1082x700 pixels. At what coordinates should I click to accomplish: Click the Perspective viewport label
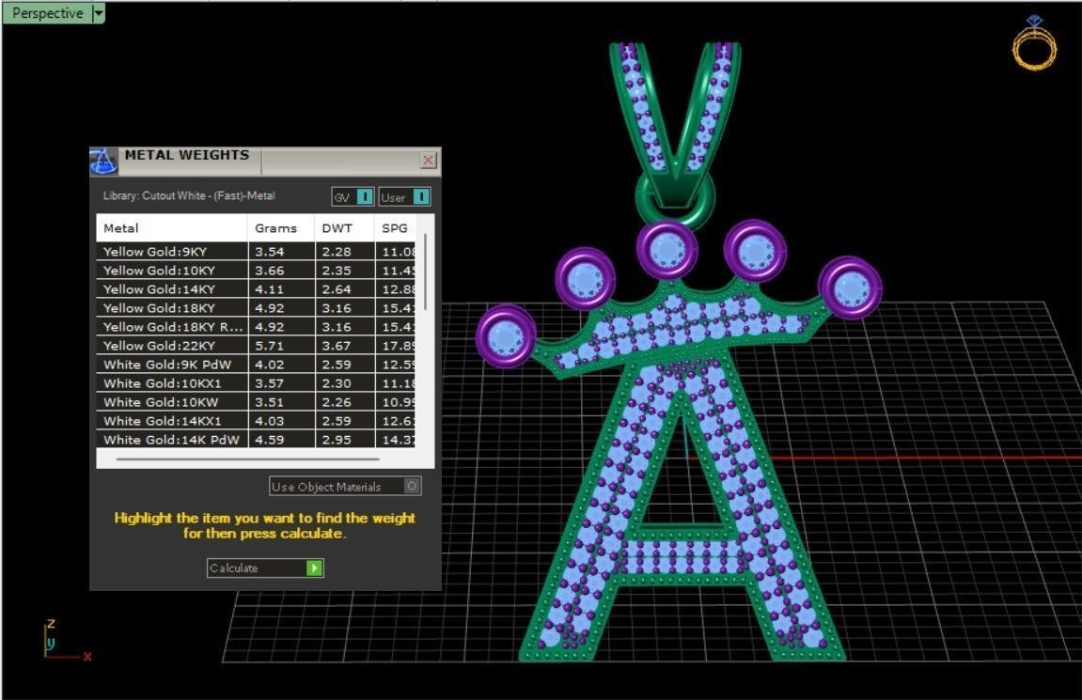click(x=48, y=13)
